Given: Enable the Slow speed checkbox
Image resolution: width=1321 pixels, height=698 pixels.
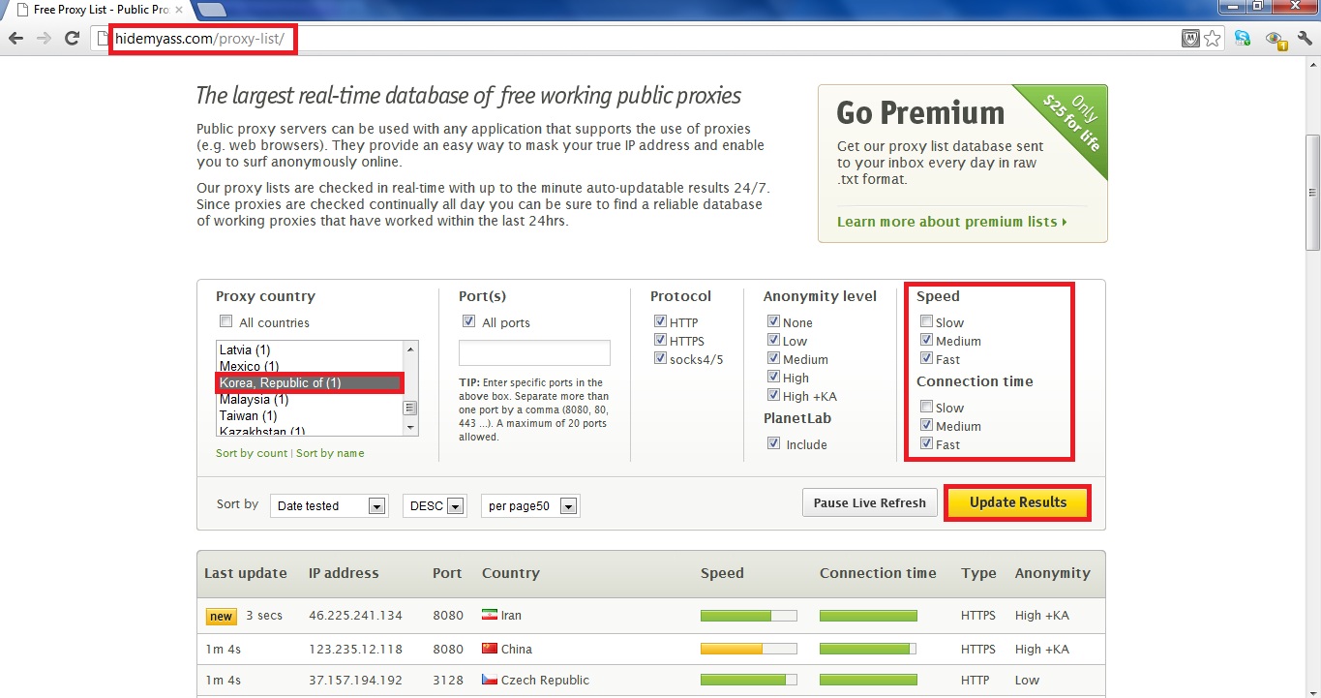Looking at the screenshot, I should click(926, 321).
